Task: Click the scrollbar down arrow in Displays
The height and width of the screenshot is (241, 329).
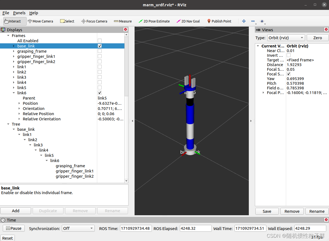Action: [x=126, y=181]
